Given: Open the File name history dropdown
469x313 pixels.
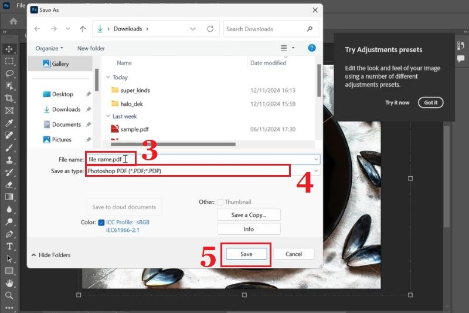Looking at the screenshot, I should 316,159.
